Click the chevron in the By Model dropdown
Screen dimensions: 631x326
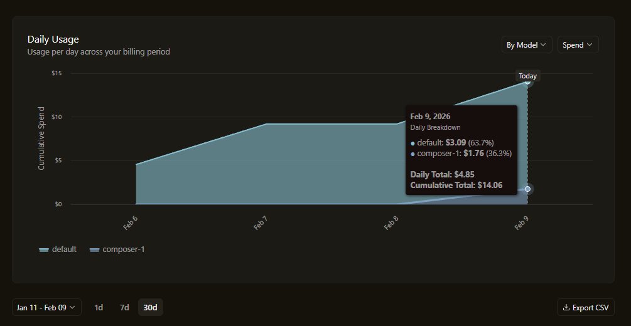[x=543, y=45]
